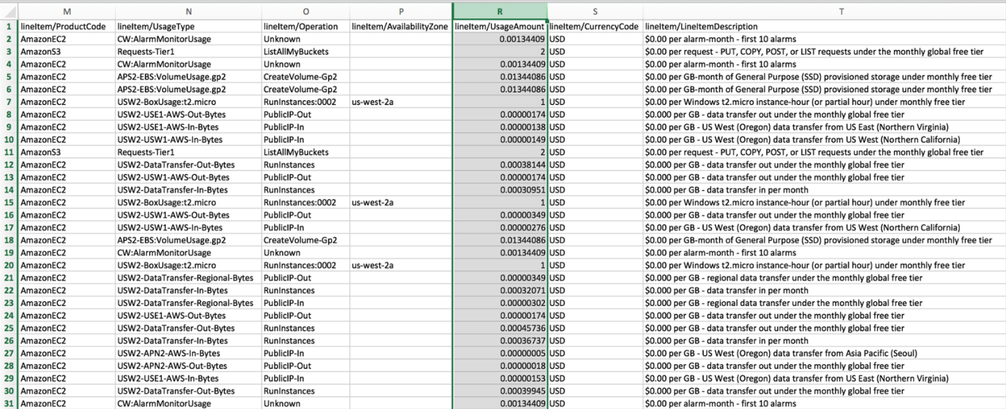Select us-west-2a cell in row 15
The height and width of the screenshot is (409, 1006).
(x=401, y=203)
